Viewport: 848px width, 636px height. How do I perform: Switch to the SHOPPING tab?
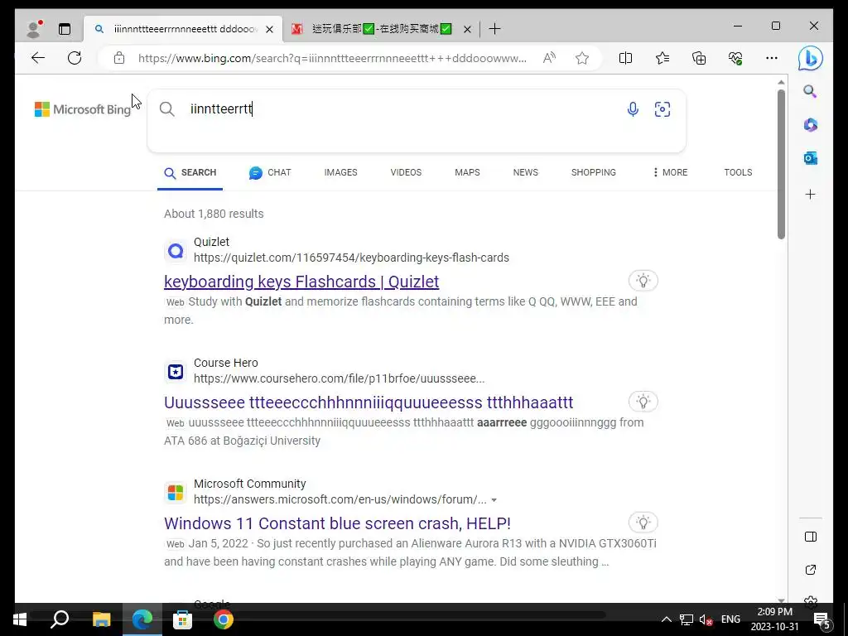tap(593, 172)
